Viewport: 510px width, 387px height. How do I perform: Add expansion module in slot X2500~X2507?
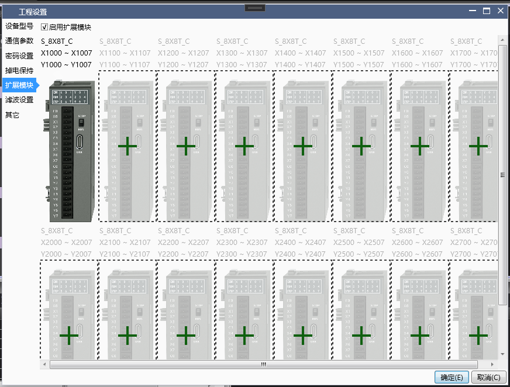pos(361,335)
